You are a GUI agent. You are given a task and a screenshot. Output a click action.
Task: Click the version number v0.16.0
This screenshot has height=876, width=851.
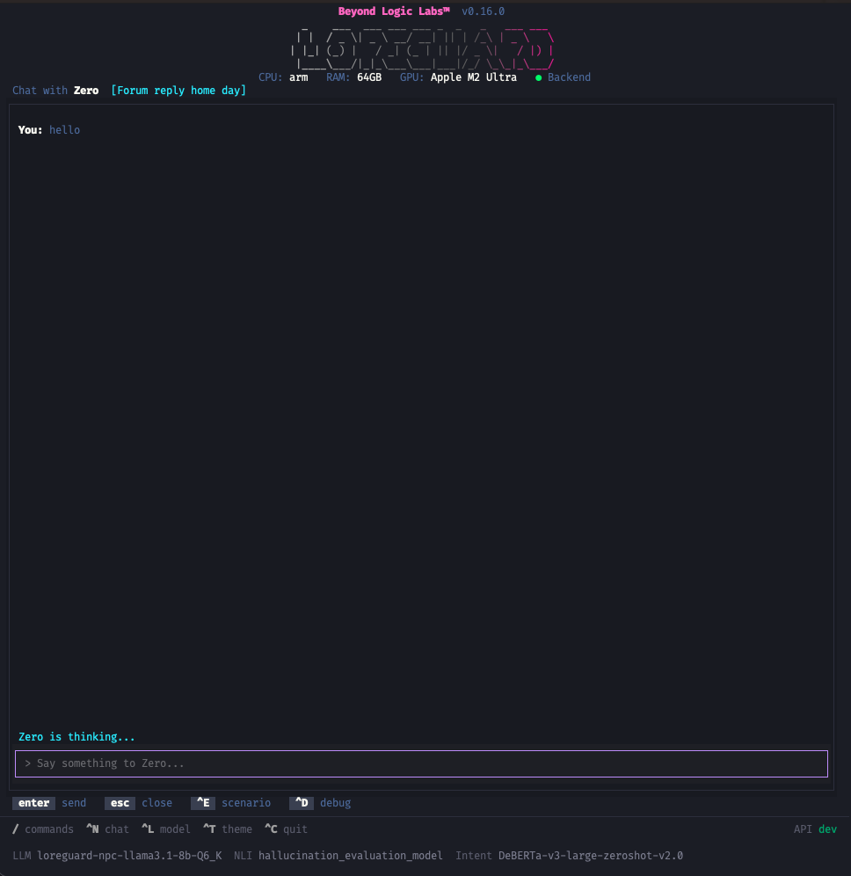(x=483, y=11)
